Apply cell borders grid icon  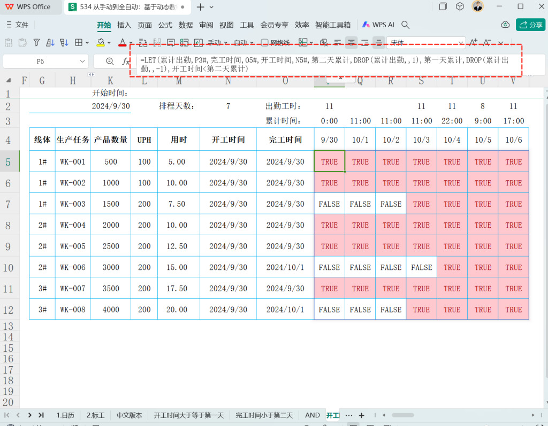tap(79, 43)
